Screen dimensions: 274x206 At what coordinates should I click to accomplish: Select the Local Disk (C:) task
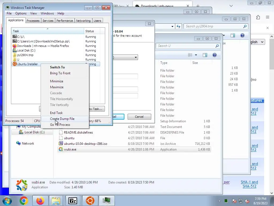click(x=56, y=50)
